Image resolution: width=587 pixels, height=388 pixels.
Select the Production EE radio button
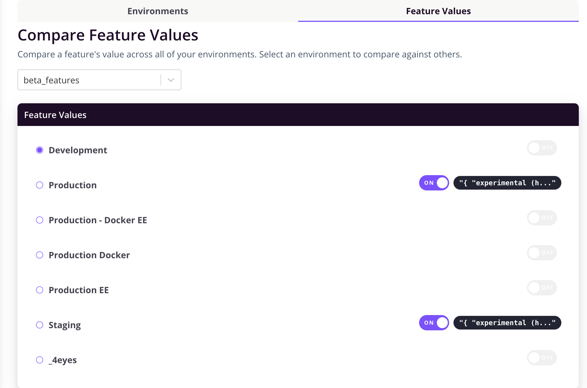[40, 290]
